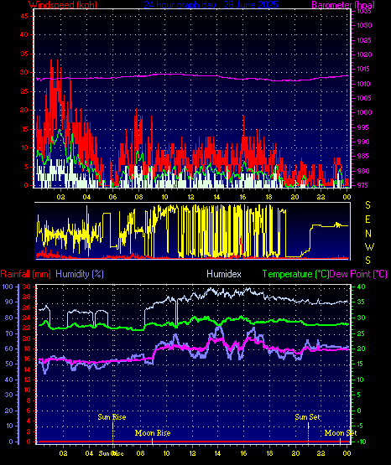Image resolution: width=391 pixels, height=465 pixels.
Task: Click the 'Sun Rise' label inside the lower chart
Action: pos(112,417)
